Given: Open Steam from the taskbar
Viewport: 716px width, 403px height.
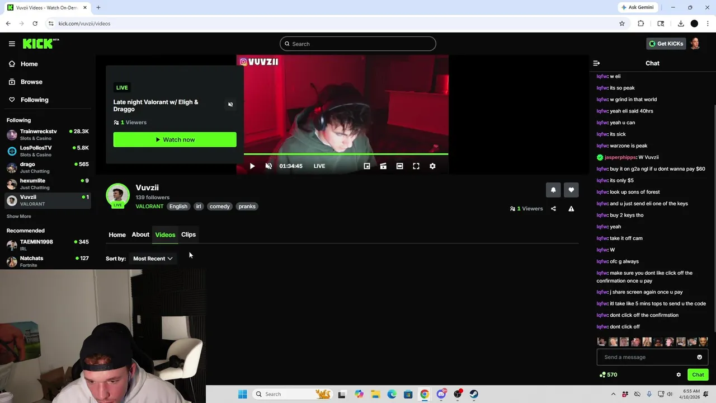Looking at the screenshot, I should coord(474,394).
